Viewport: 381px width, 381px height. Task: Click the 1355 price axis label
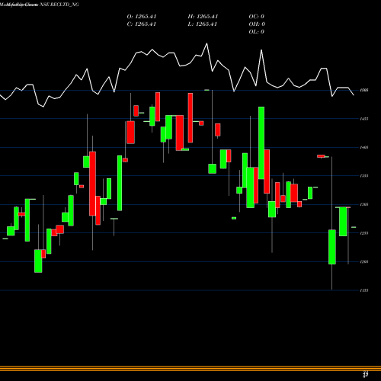(364, 176)
